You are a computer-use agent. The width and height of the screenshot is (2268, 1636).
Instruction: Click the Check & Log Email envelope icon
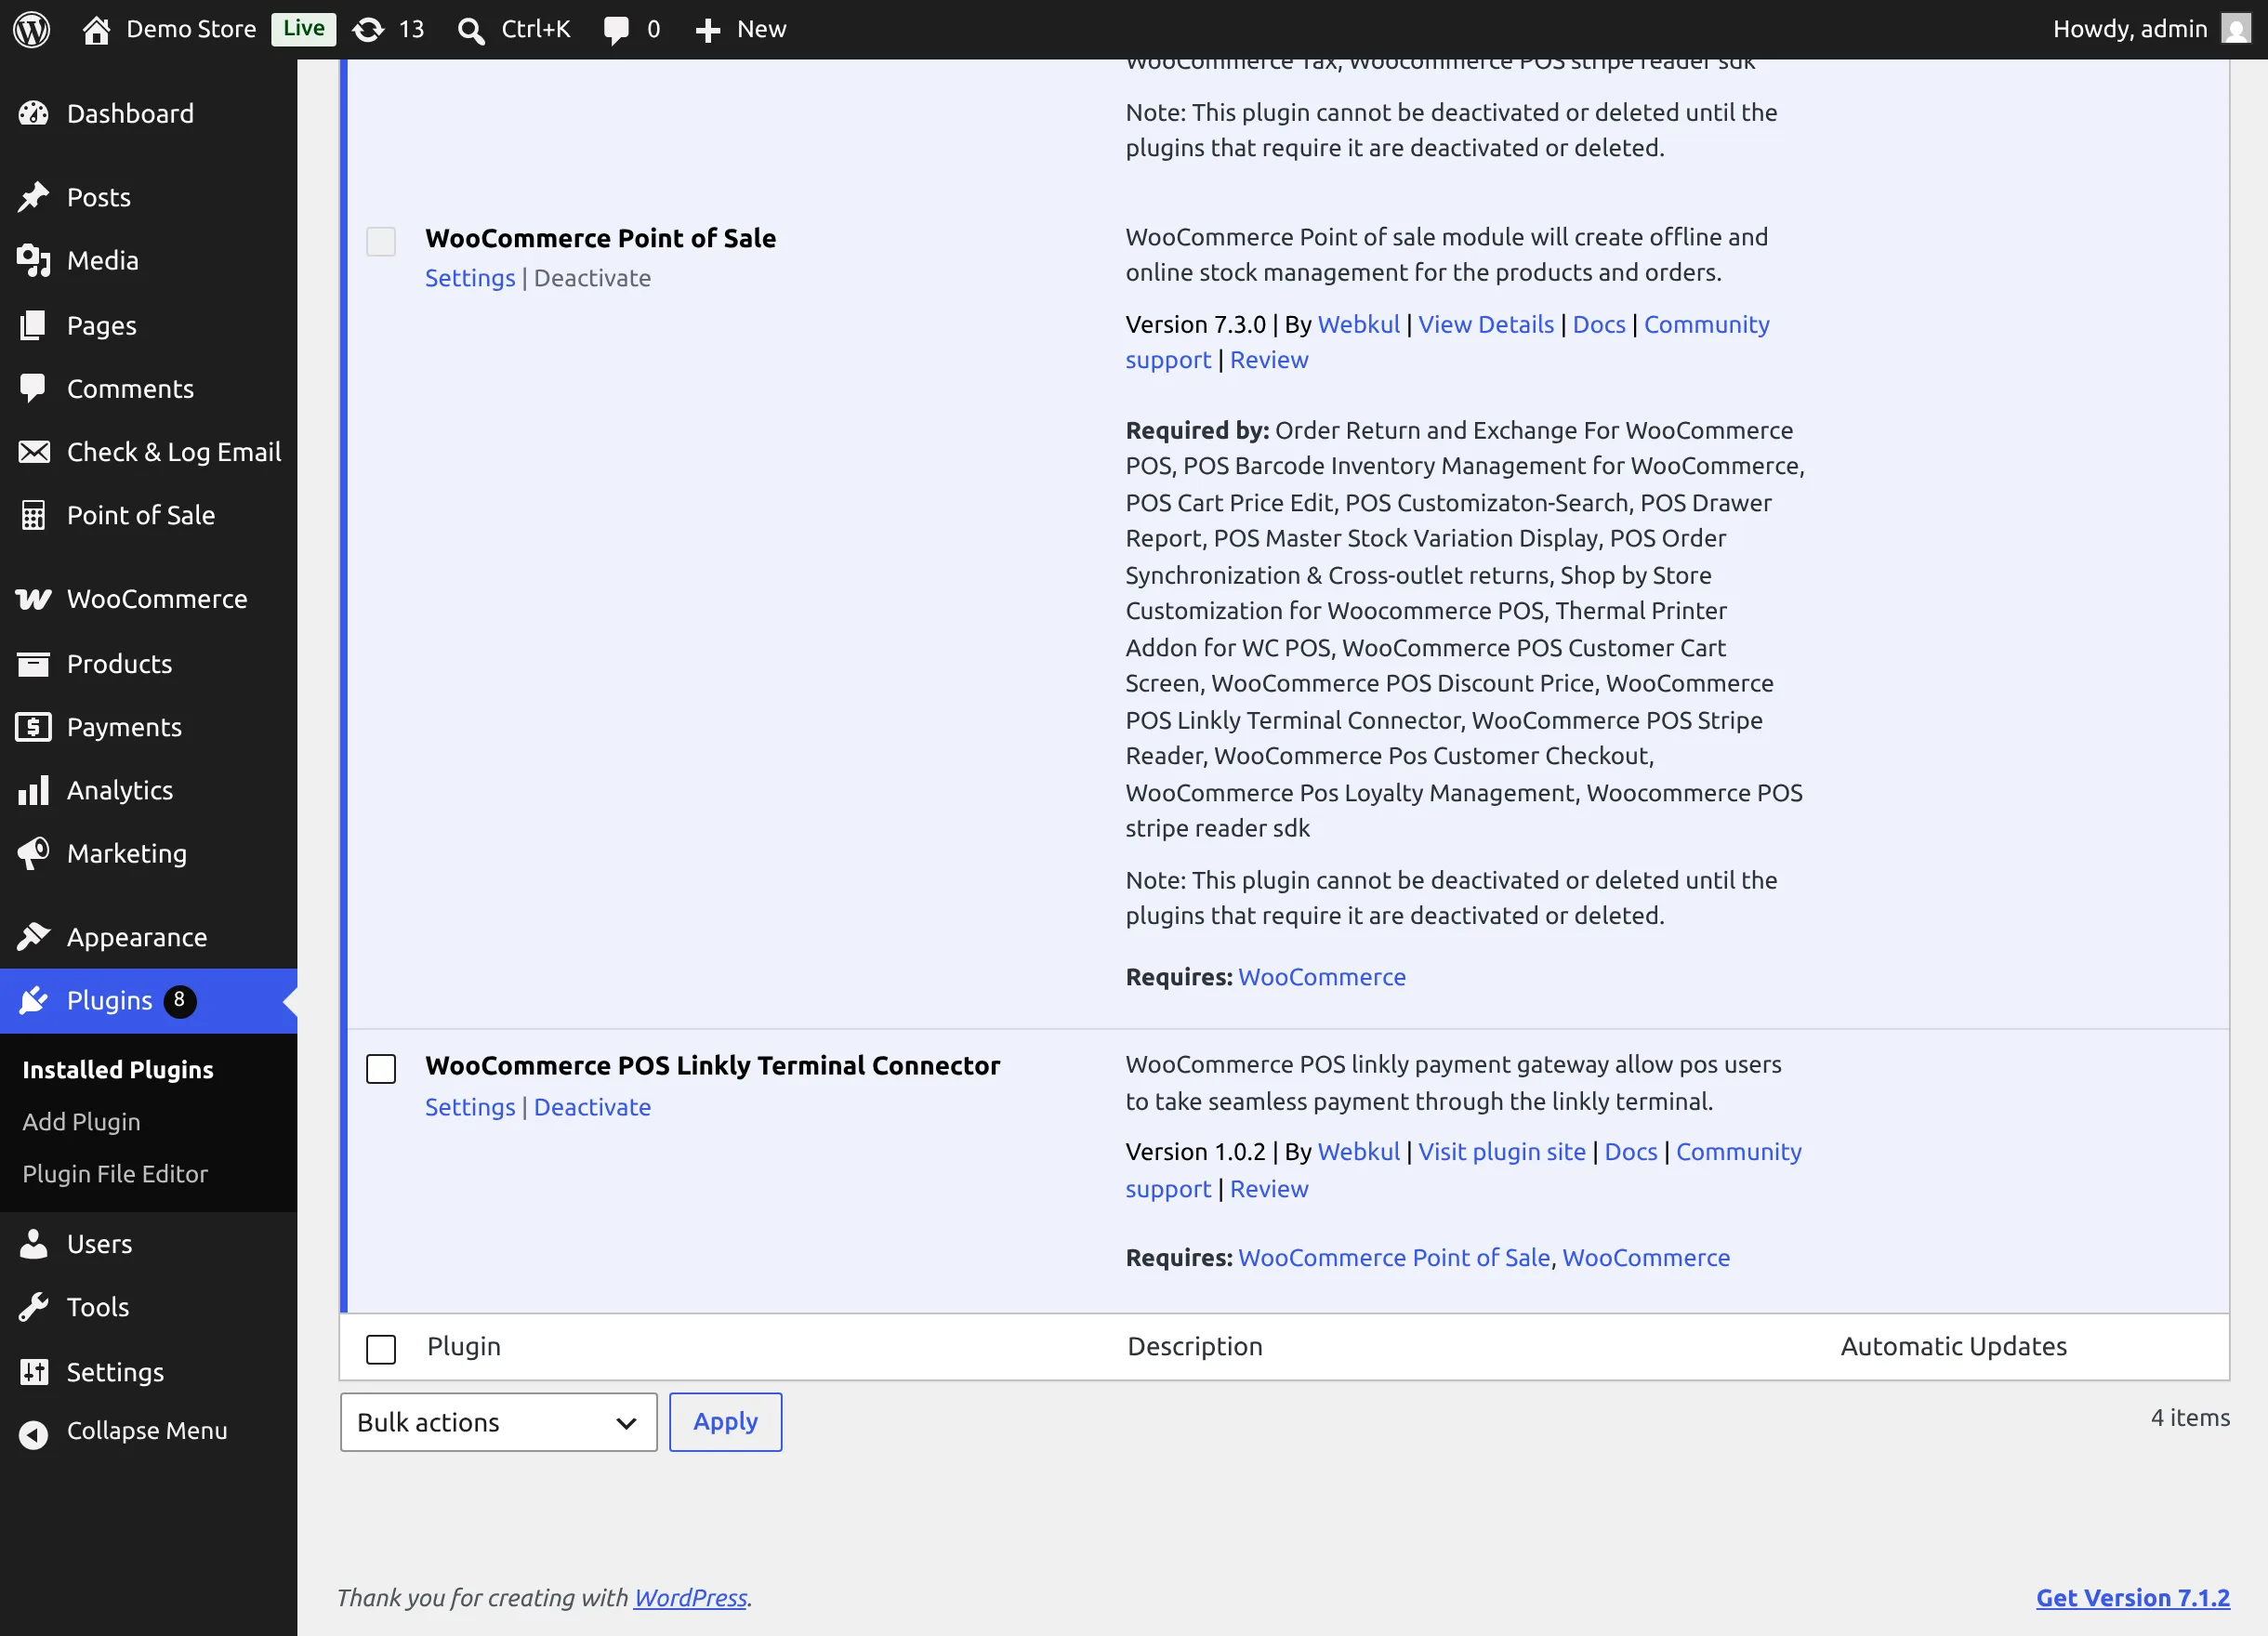[34, 452]
